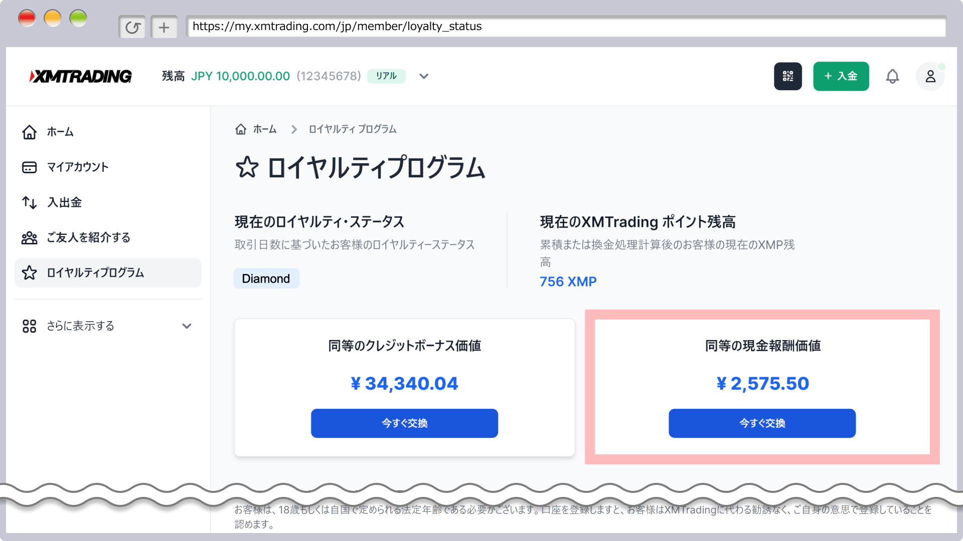
Task: Click the breadcrumb home icon
Action: pos(241,129)
